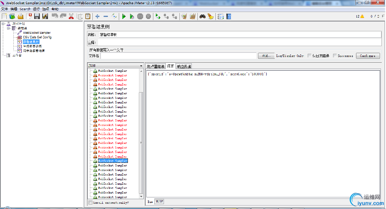
Task: Switch to the 取样器结果 tab
Action: (155, 66)
